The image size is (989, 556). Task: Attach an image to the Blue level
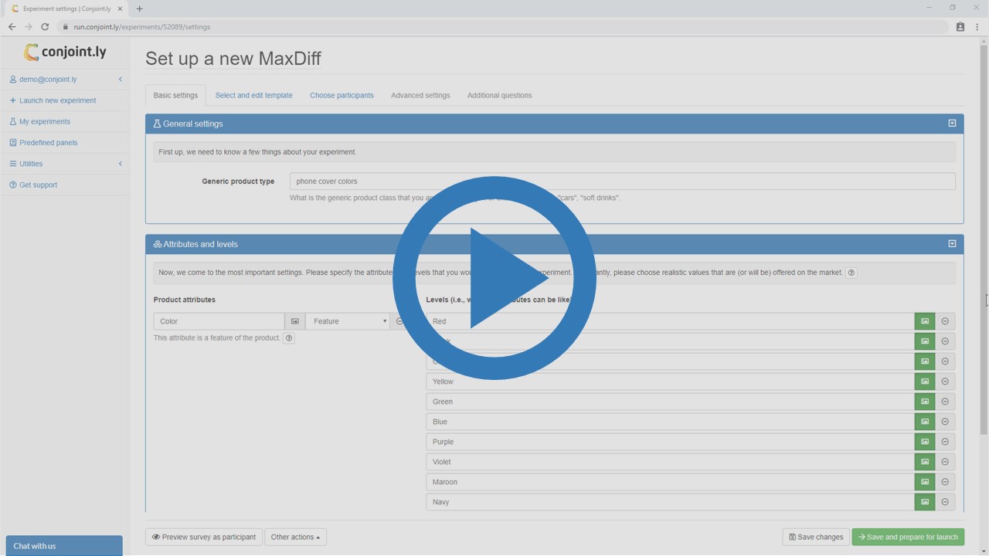[925, 421]
